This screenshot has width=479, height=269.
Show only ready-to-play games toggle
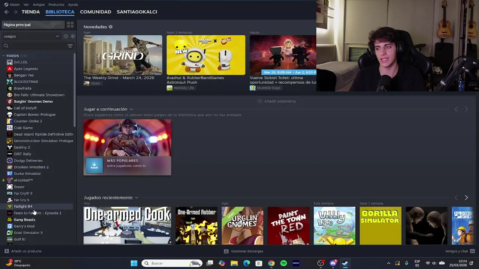tap(73, 36)
